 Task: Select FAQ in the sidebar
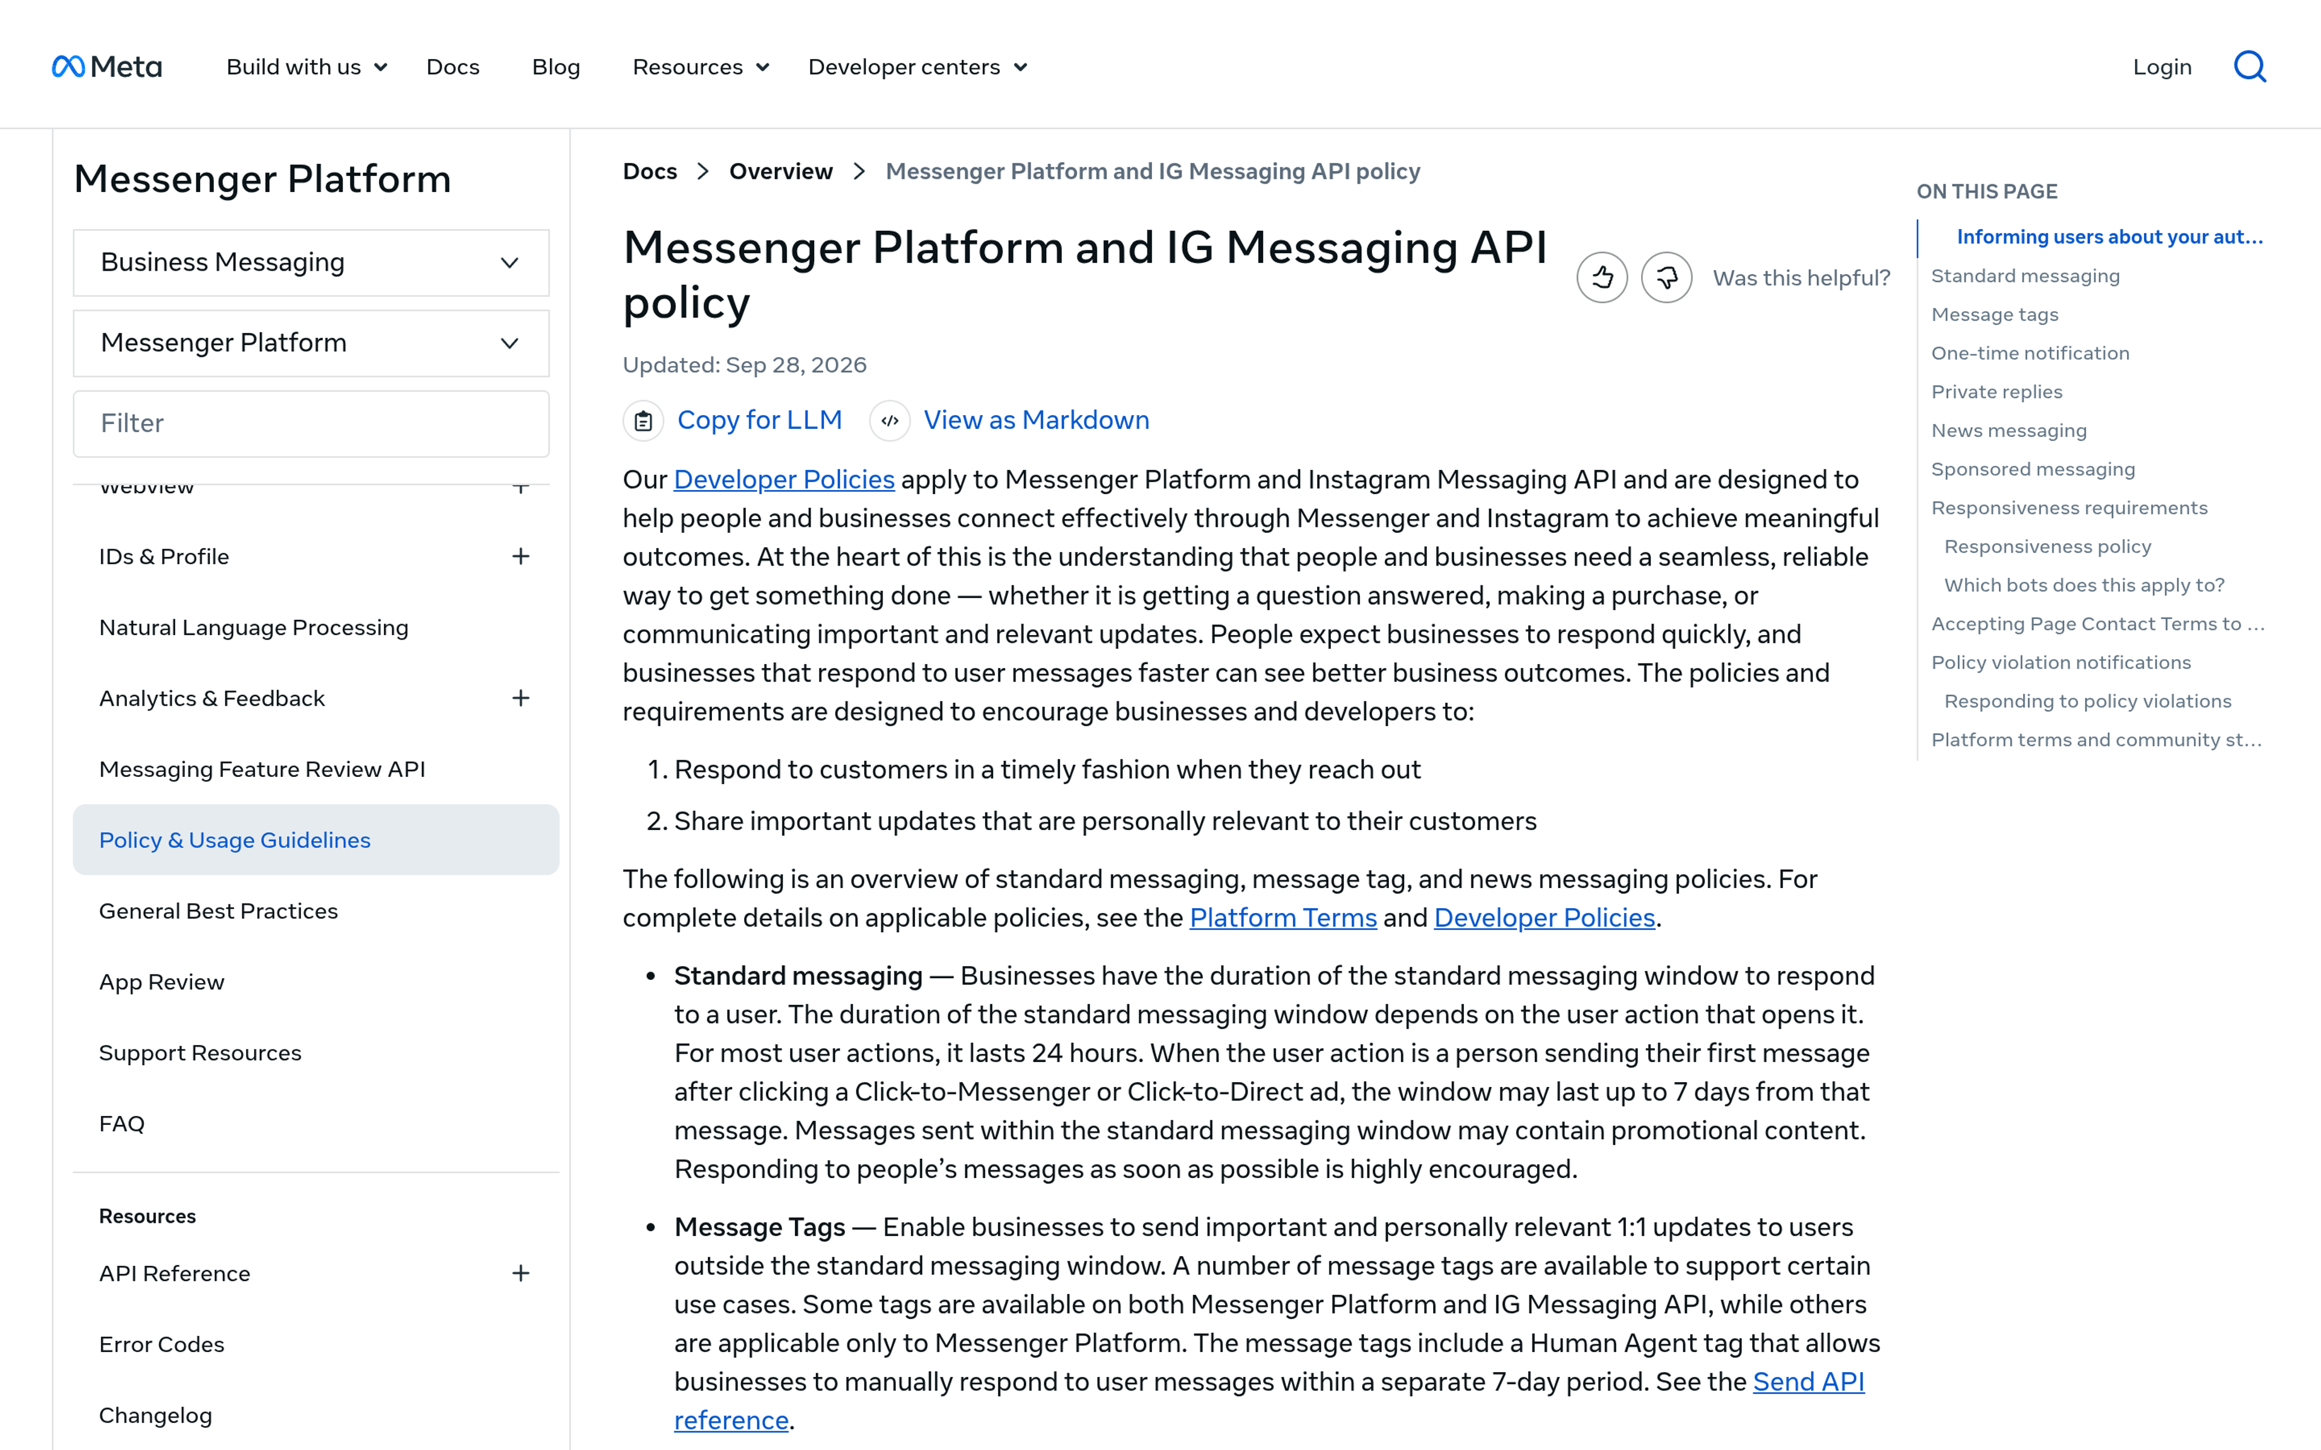[x=122, y=1124]
